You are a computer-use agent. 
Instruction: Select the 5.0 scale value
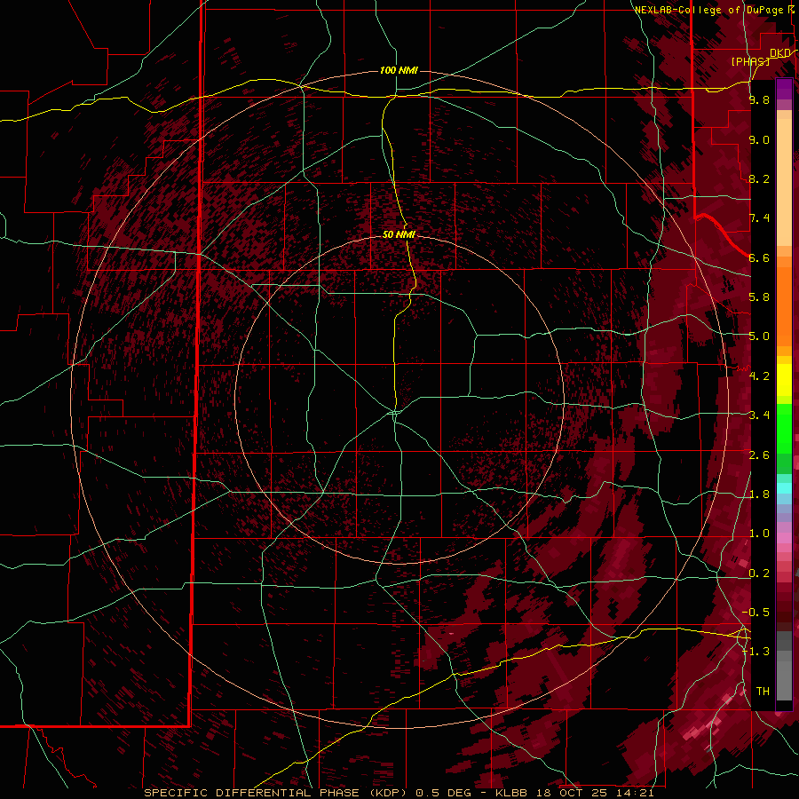(759, 336)
